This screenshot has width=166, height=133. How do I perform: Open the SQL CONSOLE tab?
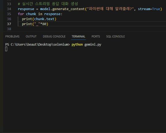click(115, 37)
